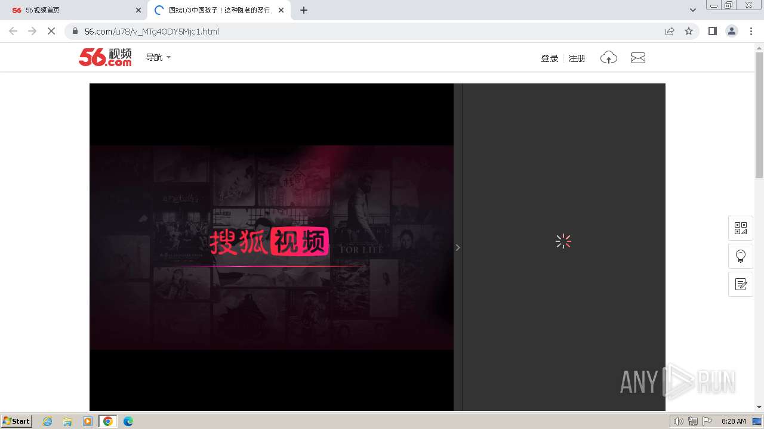Click the Sohu video player area

click(x=272, y=247)
